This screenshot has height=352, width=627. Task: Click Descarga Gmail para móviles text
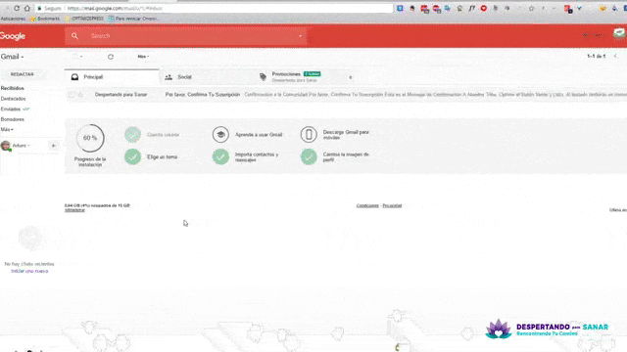(346, 135)
